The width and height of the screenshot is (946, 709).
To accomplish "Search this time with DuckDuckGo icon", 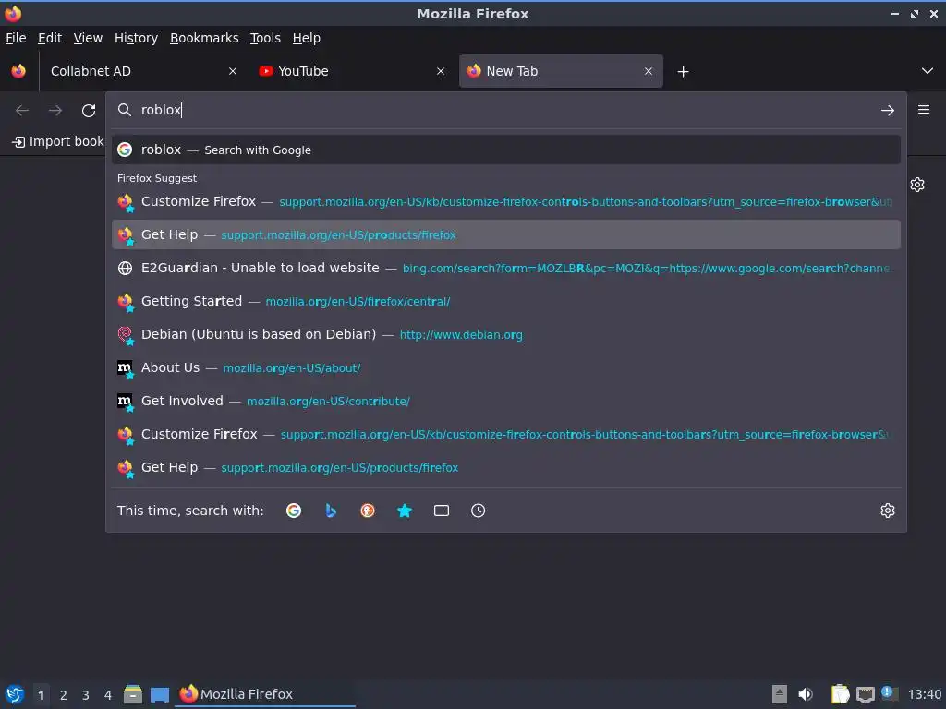I will point(368,511).
